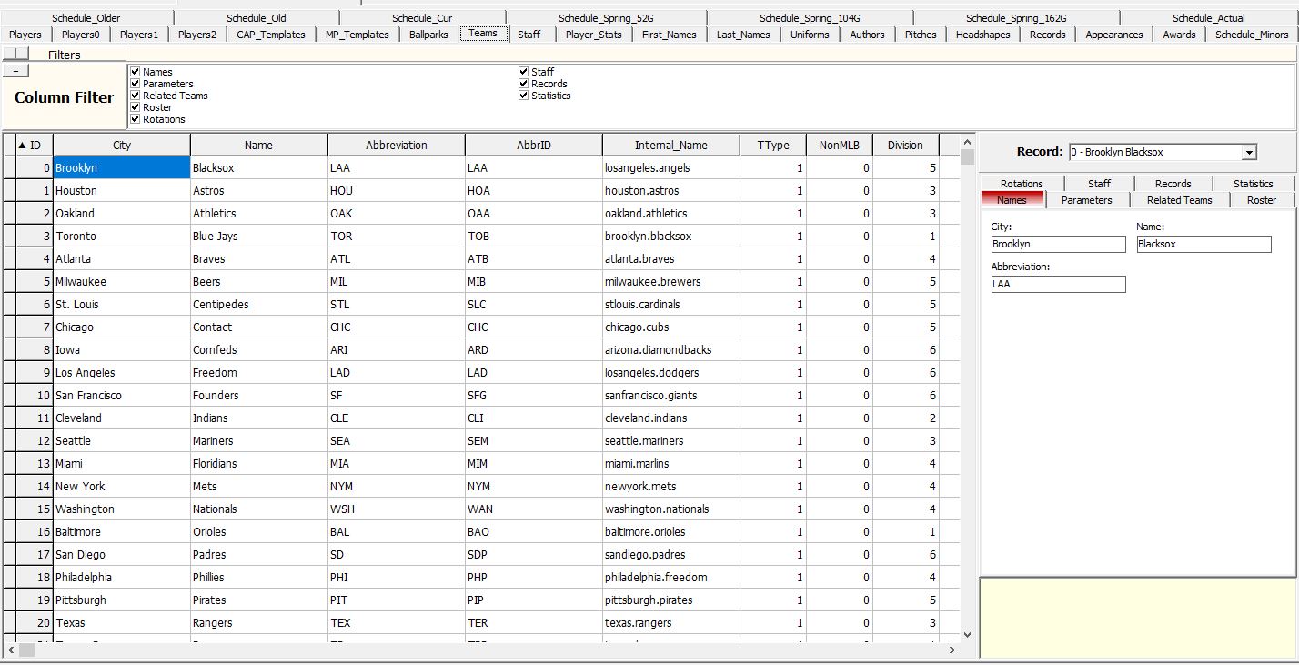This screenshot has width=1299, height=665.
Task: Toggle the Records column filter checkbox
Action: 524,84
